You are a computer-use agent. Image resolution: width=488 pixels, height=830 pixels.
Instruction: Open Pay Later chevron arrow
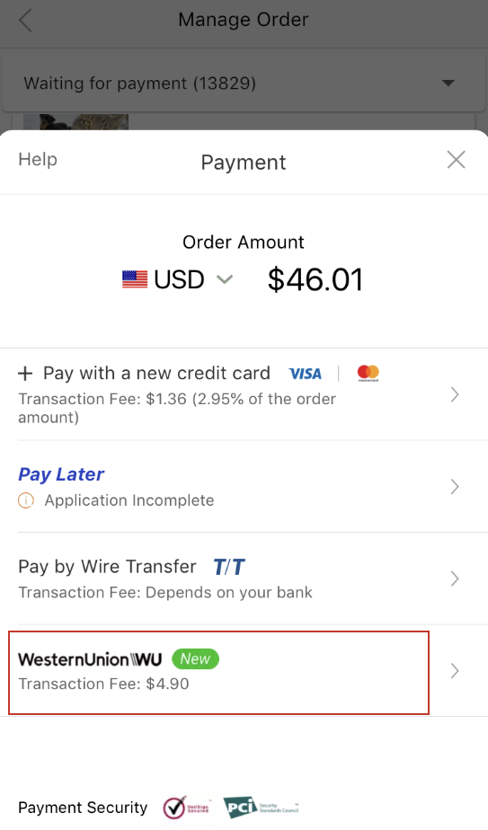(x=455, y=487)
